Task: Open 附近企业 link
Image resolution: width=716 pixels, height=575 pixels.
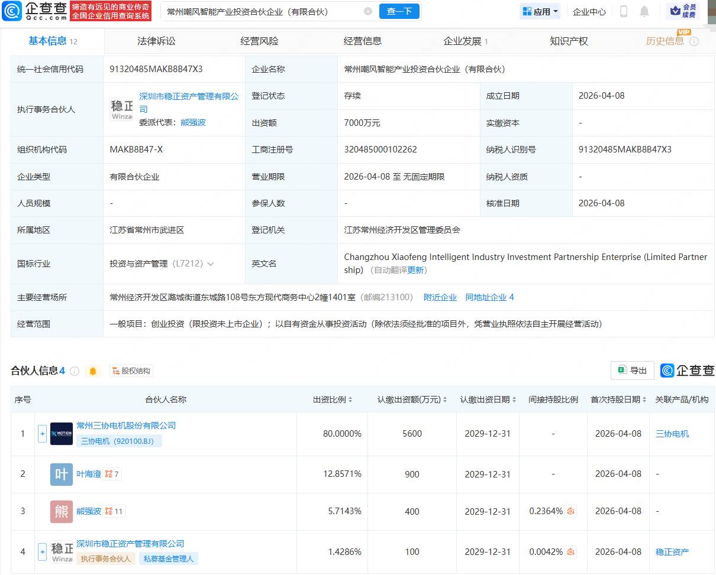Action: click(x=440, y=297)
